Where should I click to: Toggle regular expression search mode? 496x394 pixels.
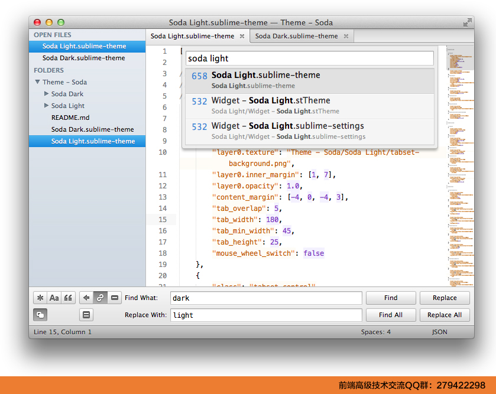[x=40, y=298]
